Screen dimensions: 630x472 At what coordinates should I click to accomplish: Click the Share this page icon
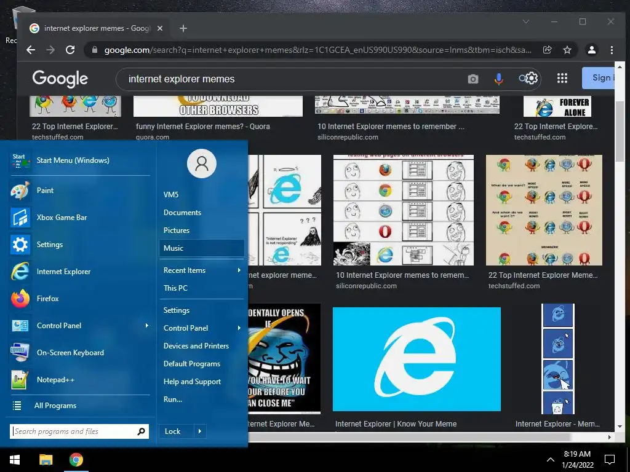coord(547,50)
